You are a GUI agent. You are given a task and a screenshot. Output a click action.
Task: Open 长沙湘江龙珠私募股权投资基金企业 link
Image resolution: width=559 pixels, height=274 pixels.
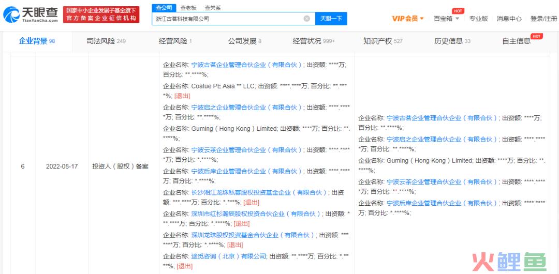tap(259, 192)
